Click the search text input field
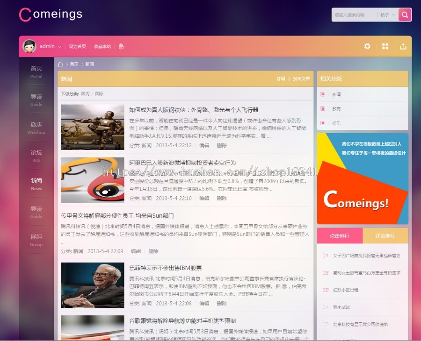The width and height of the screenshot is (421, 341). (x=353, y=15)
